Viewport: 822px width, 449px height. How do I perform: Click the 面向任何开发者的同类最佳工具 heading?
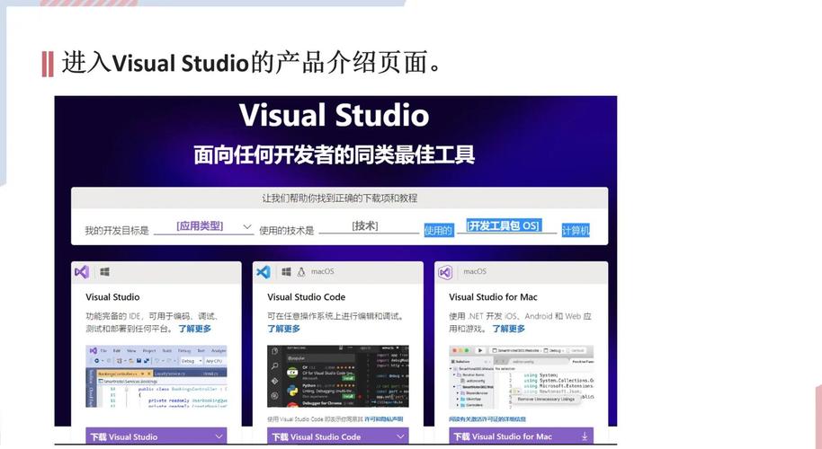pos(334,154)
